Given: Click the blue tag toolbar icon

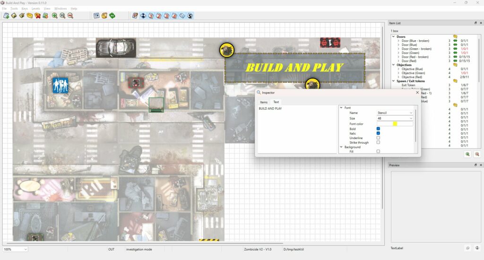Looking at the screenshot, I should [182, 16].
